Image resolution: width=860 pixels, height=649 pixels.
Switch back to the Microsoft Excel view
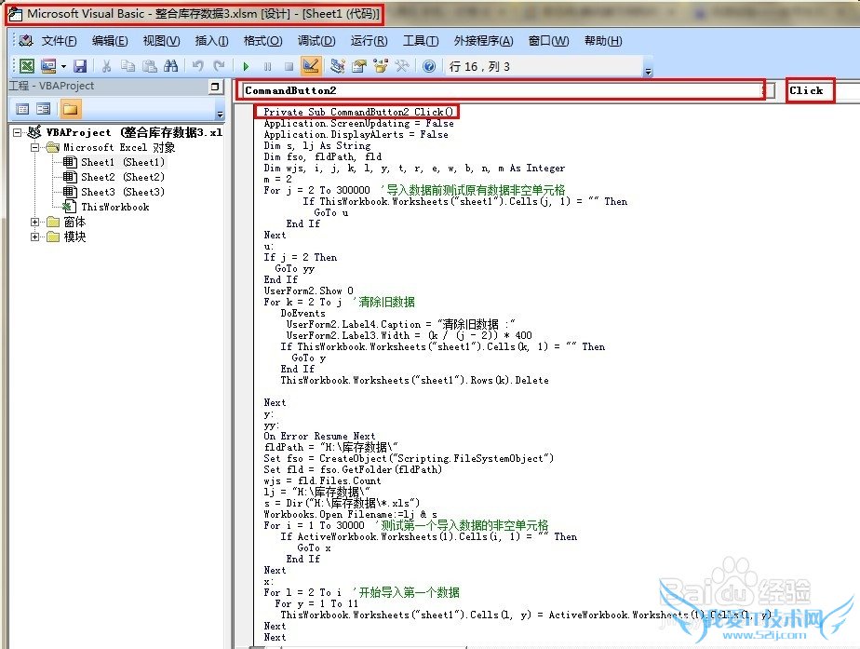26,66
